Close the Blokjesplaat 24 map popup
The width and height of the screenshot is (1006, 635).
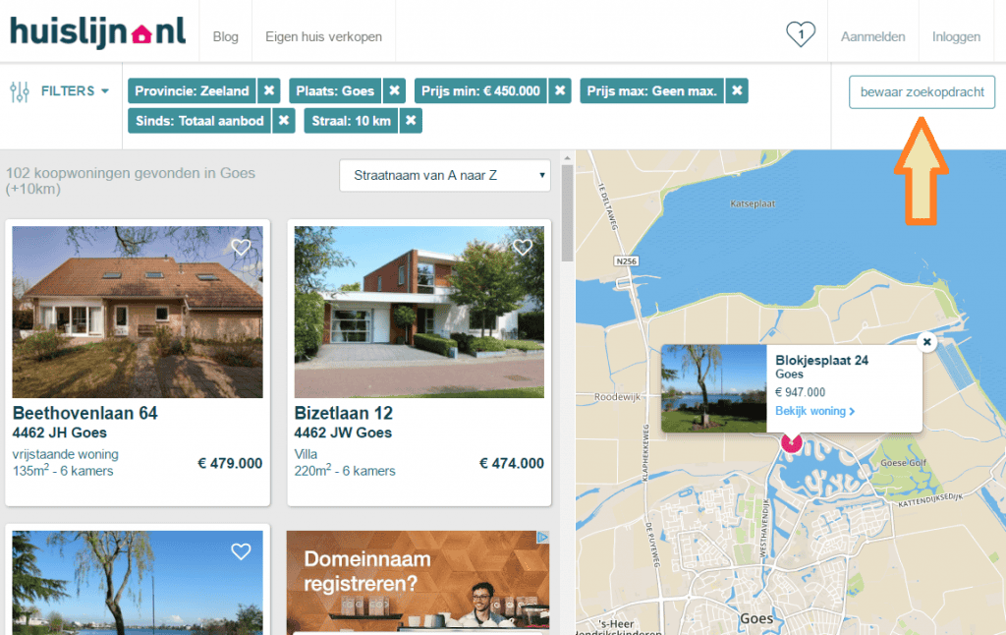click(927, 342)
